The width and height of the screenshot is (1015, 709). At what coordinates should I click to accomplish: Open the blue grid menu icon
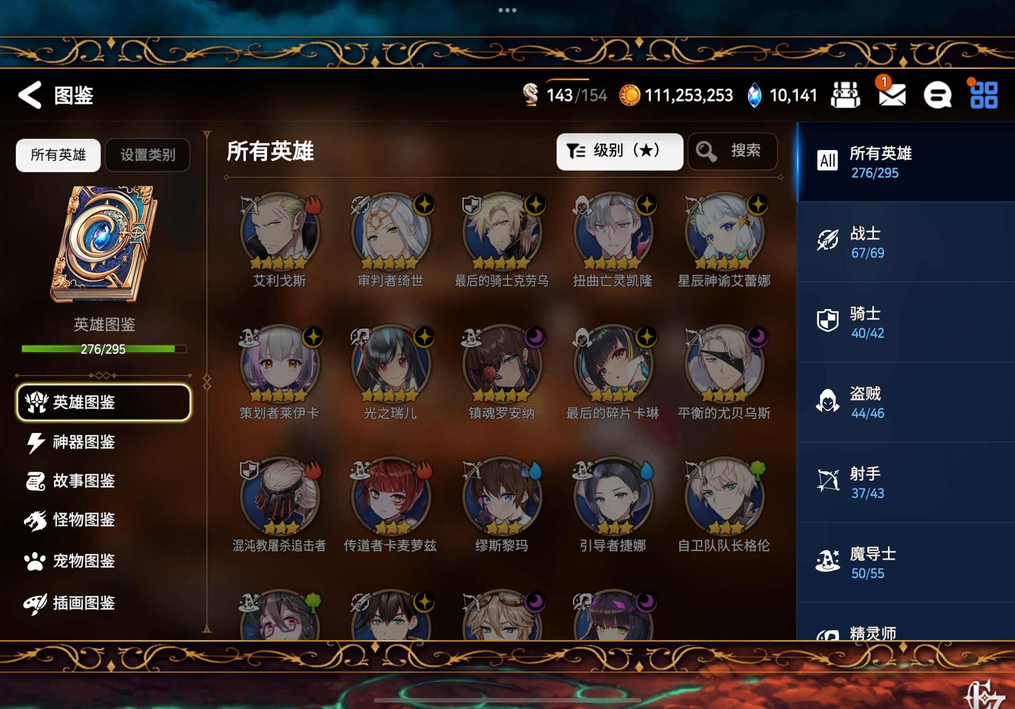(x=984, y=95)
